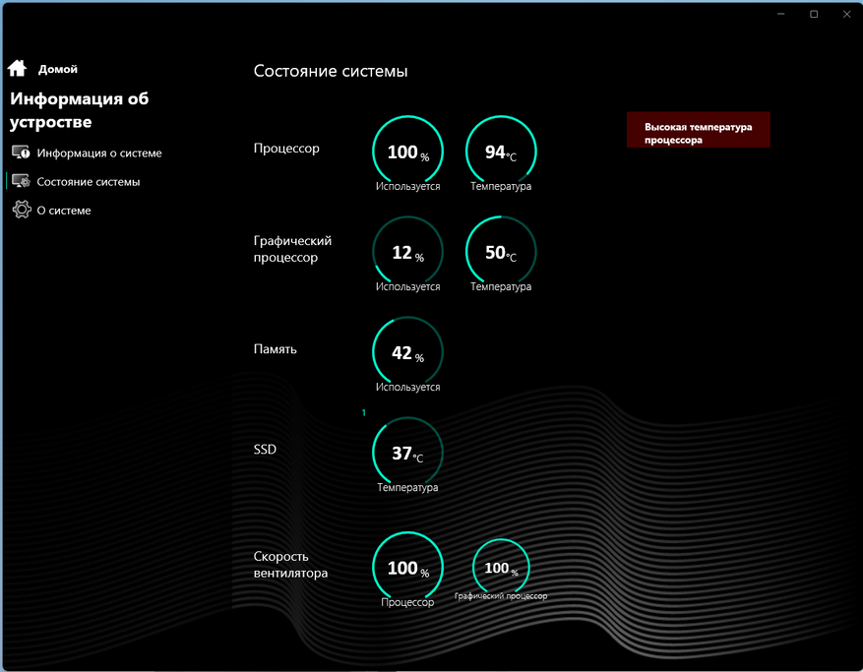The image size is (863, 672).
Task: Click Используется label under memory gauge
Action: point(407,387)
